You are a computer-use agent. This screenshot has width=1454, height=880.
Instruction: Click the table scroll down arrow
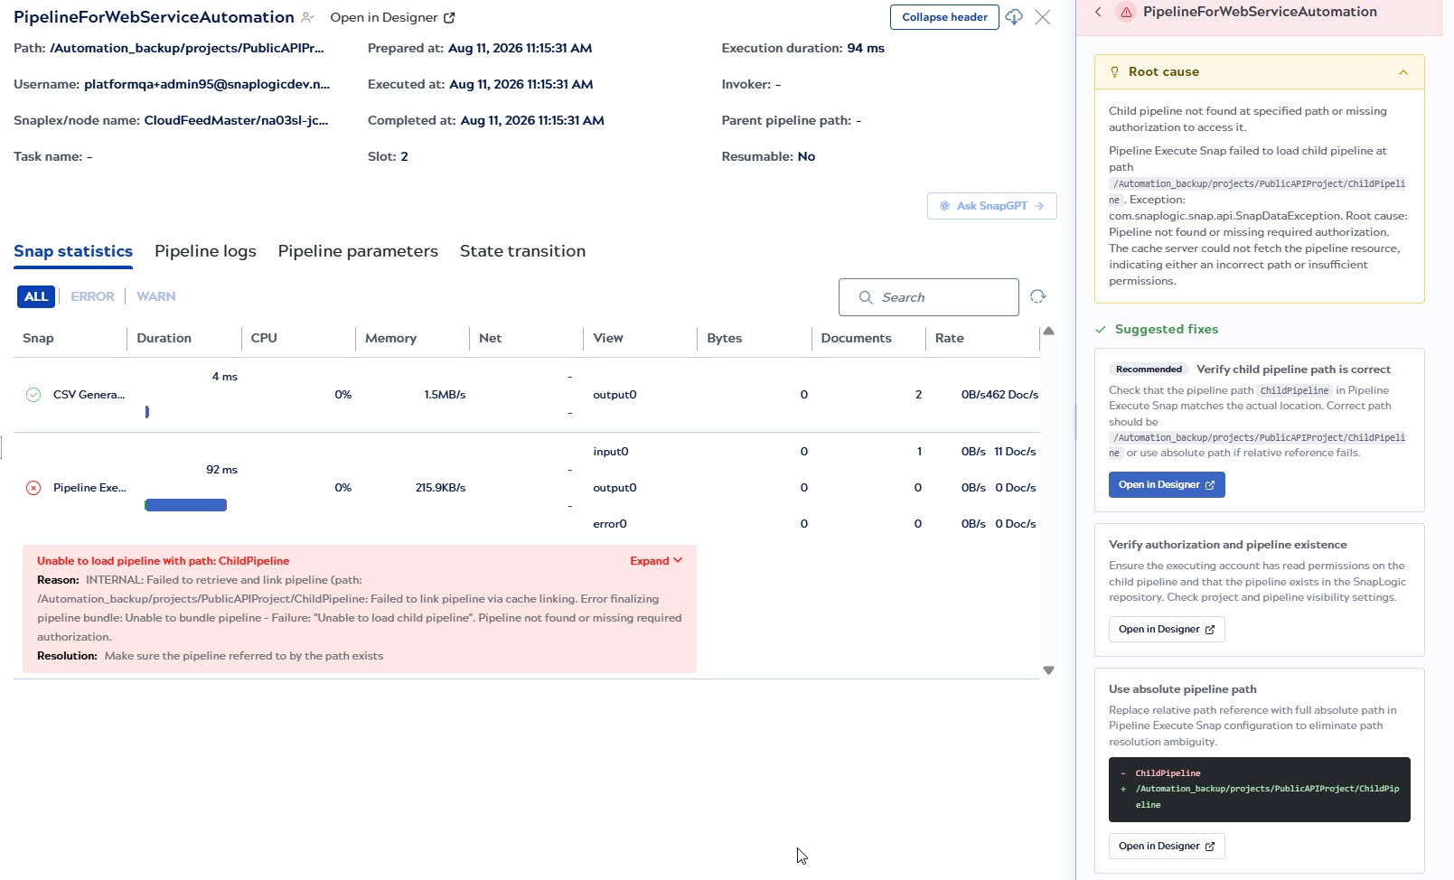coord(1048,670)
